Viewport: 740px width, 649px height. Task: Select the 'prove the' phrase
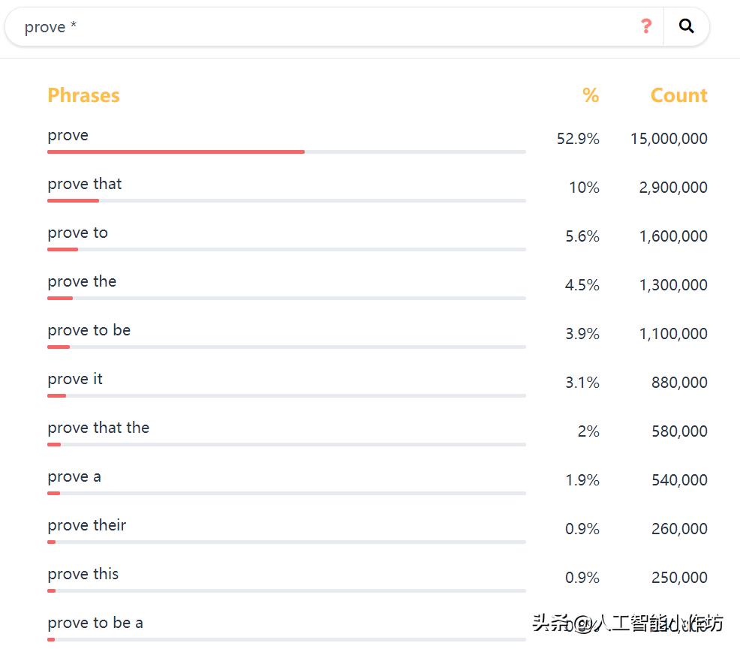[82, 281]
